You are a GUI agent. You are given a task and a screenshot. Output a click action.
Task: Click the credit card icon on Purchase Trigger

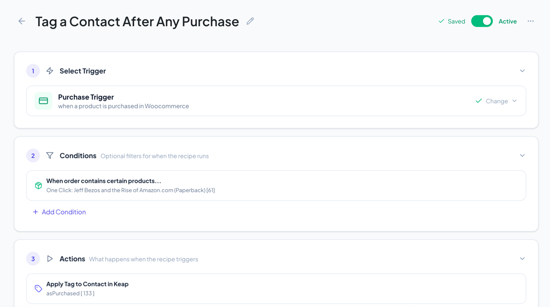[43, 101]
